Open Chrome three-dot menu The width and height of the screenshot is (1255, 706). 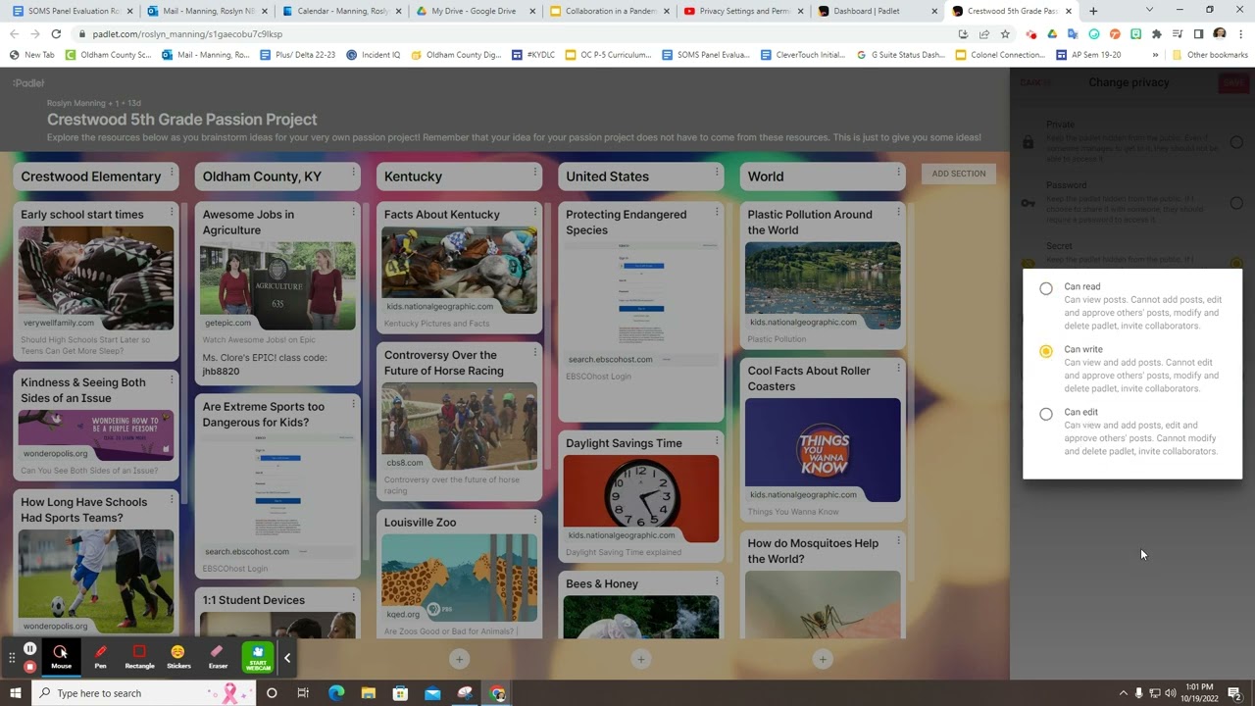[x=1240, y=33]
